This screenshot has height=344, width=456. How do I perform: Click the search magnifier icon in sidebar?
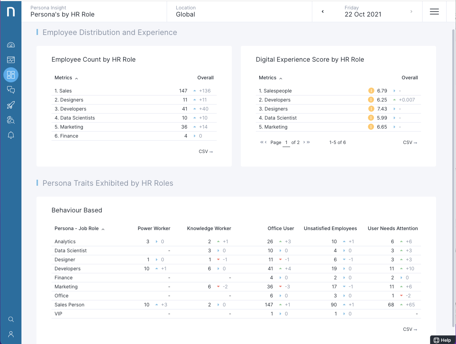(11, 319)
